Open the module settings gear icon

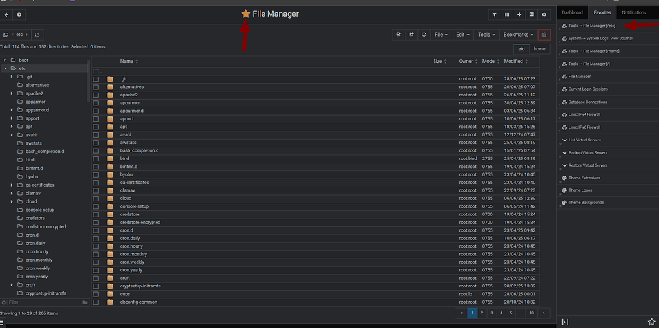(x=544, y=15)
